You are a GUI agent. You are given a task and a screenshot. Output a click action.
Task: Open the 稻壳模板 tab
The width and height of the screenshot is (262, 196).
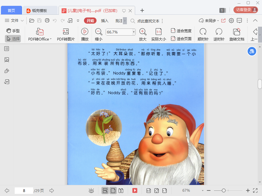pyautogui.click(x=40, y=10)
